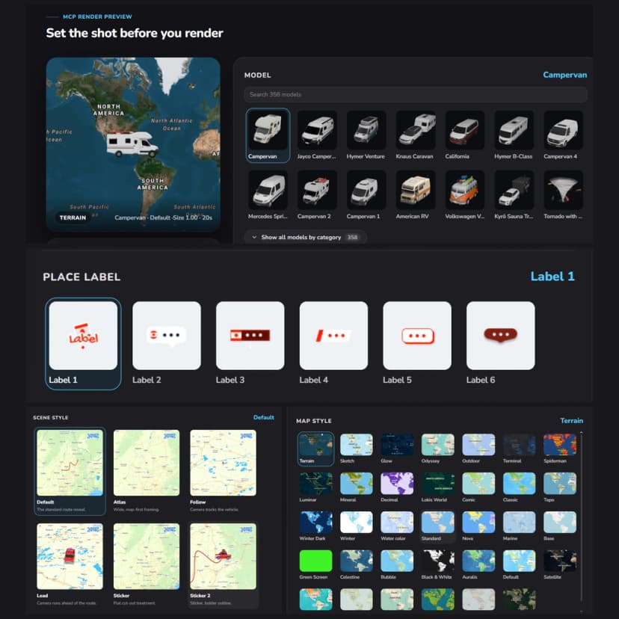Select the Default map style
The height and width of the screenshot is (619, 619).
point(519,561)
